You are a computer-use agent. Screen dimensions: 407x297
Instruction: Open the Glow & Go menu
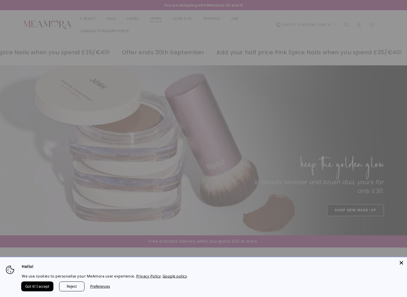point(183,19)
